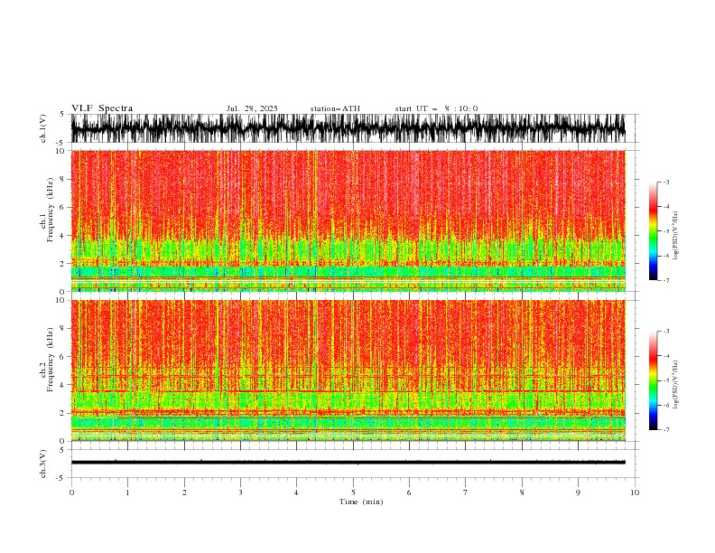This screenshot has height=553, width=715.
Task: Click the '-3' label on ch.1 color bar
Action: pyautogui.click(x=665, y=182)
